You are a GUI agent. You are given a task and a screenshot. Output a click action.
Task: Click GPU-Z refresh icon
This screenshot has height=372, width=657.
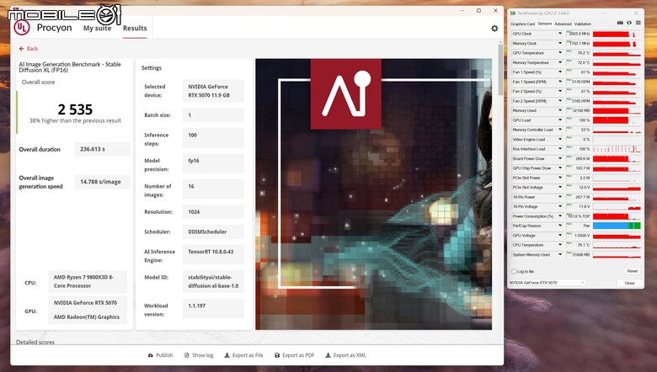(629, 23)
